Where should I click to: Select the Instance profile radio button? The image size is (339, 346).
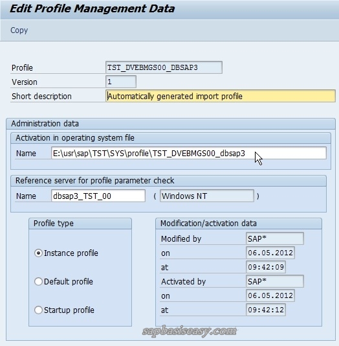pyautogui.click(x=38, y=253)
